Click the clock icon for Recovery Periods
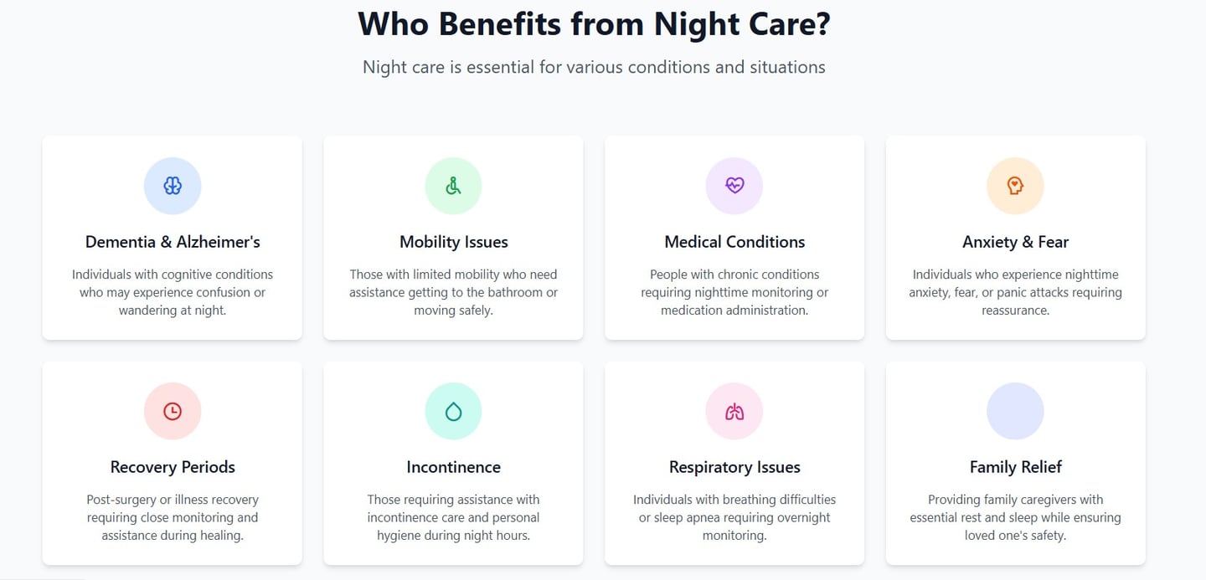Image resolution: width=1206 pixels, height=580 pixels. tap(173, 411)
